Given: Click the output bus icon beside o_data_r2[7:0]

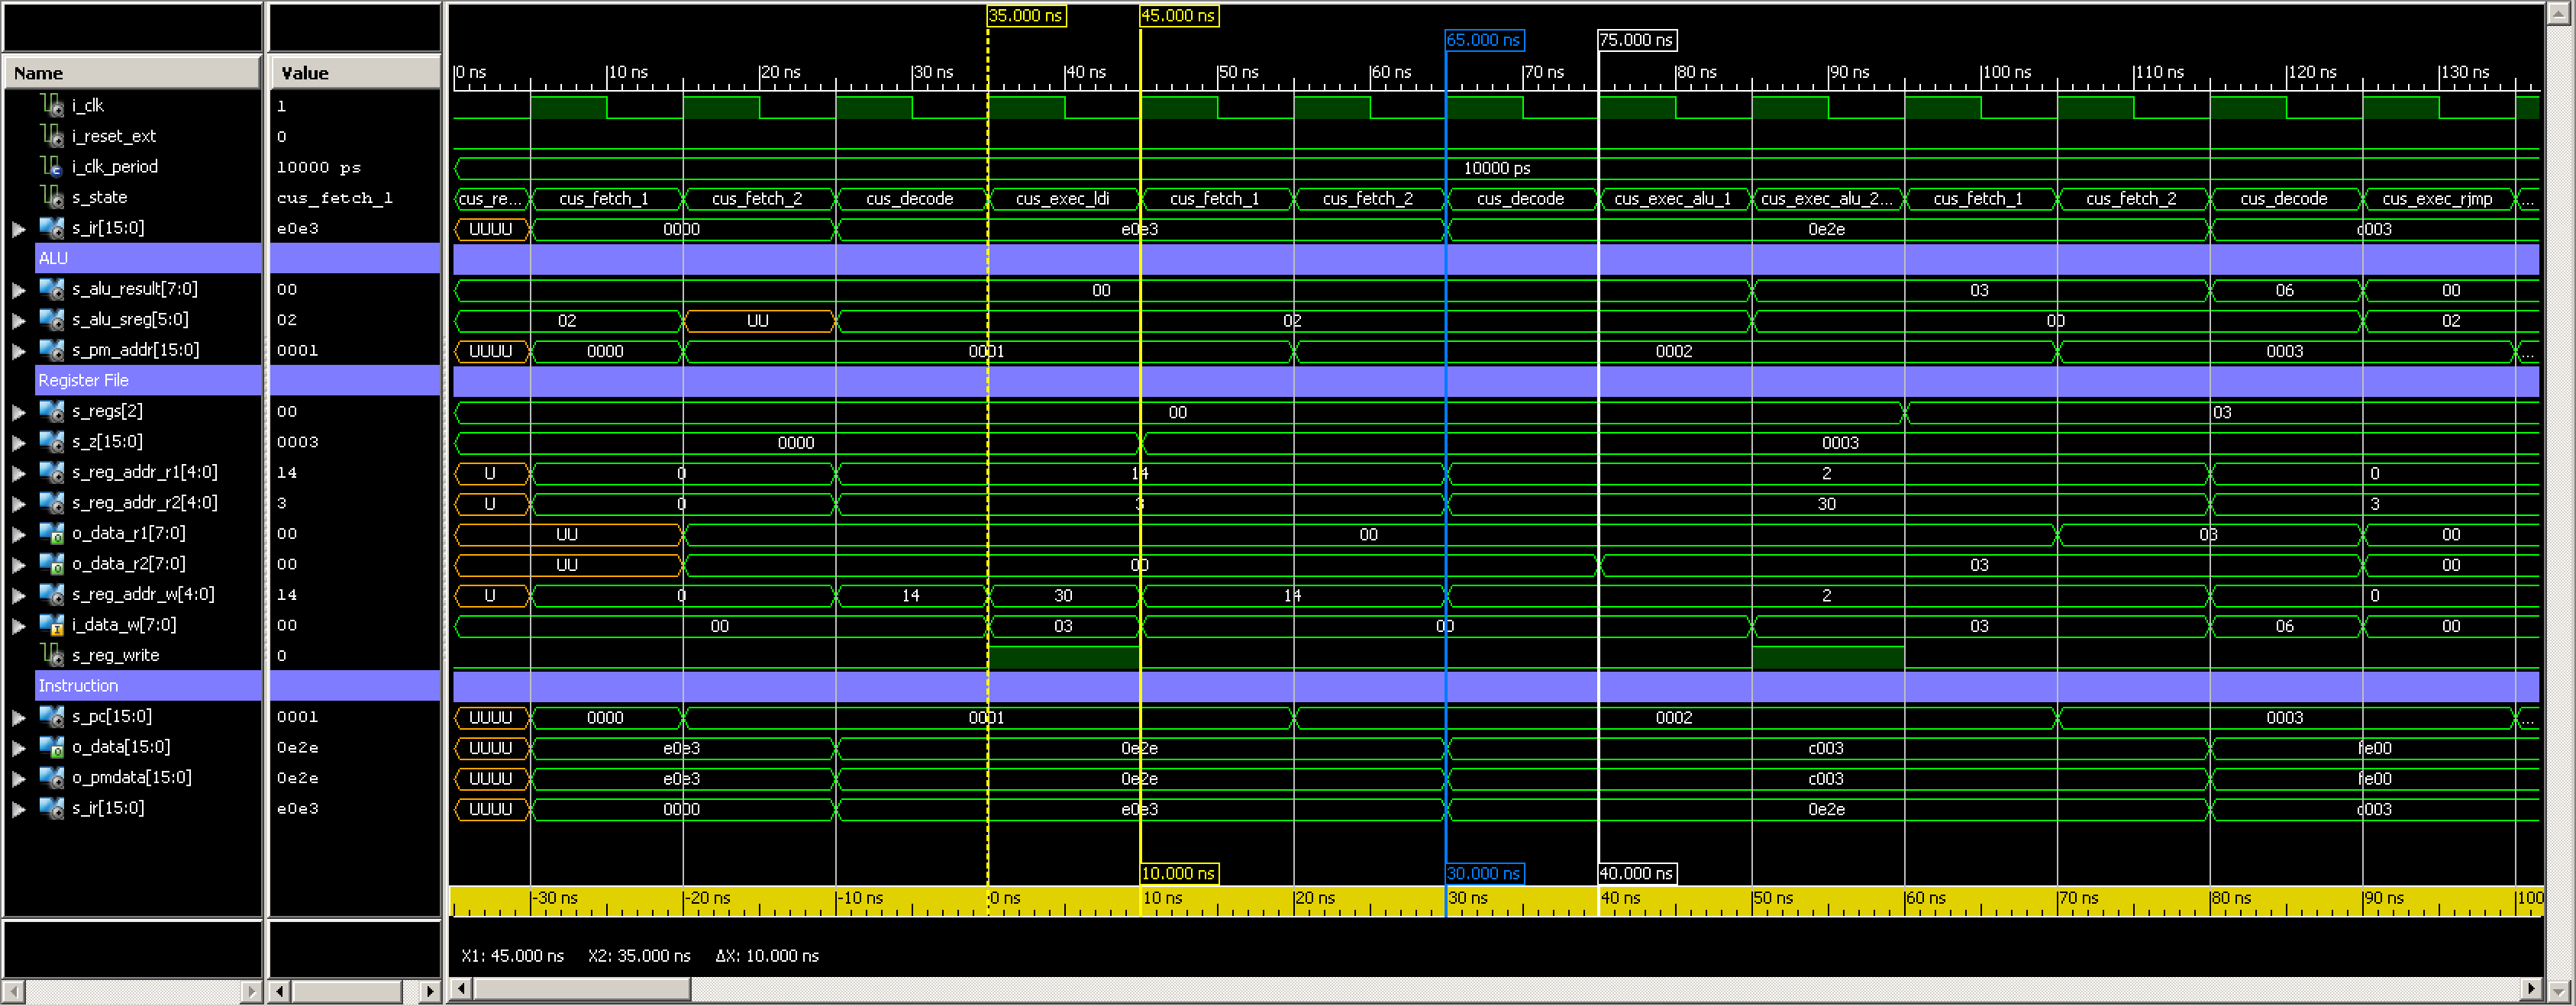Looking at the screenshot, I should 52,564.
